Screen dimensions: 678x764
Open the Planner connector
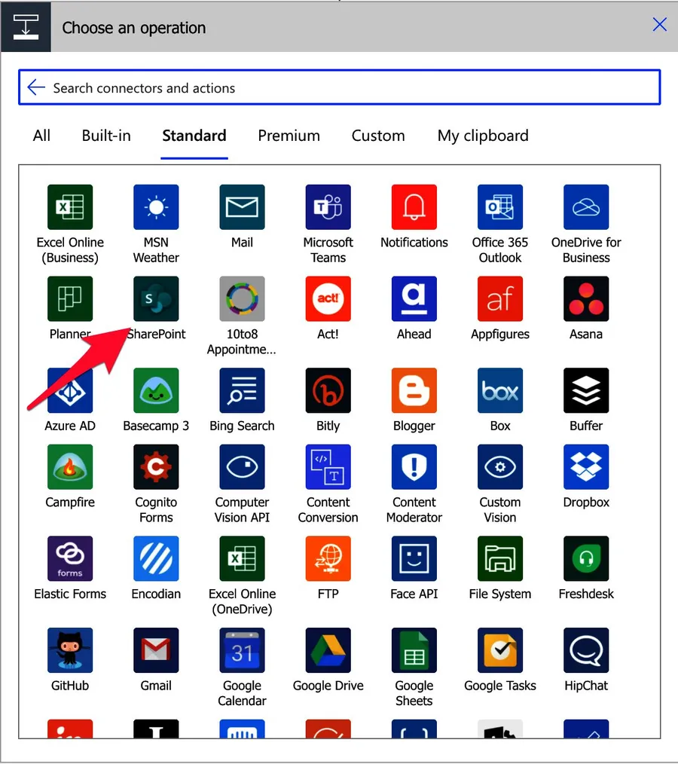click(x=70, y=299)
